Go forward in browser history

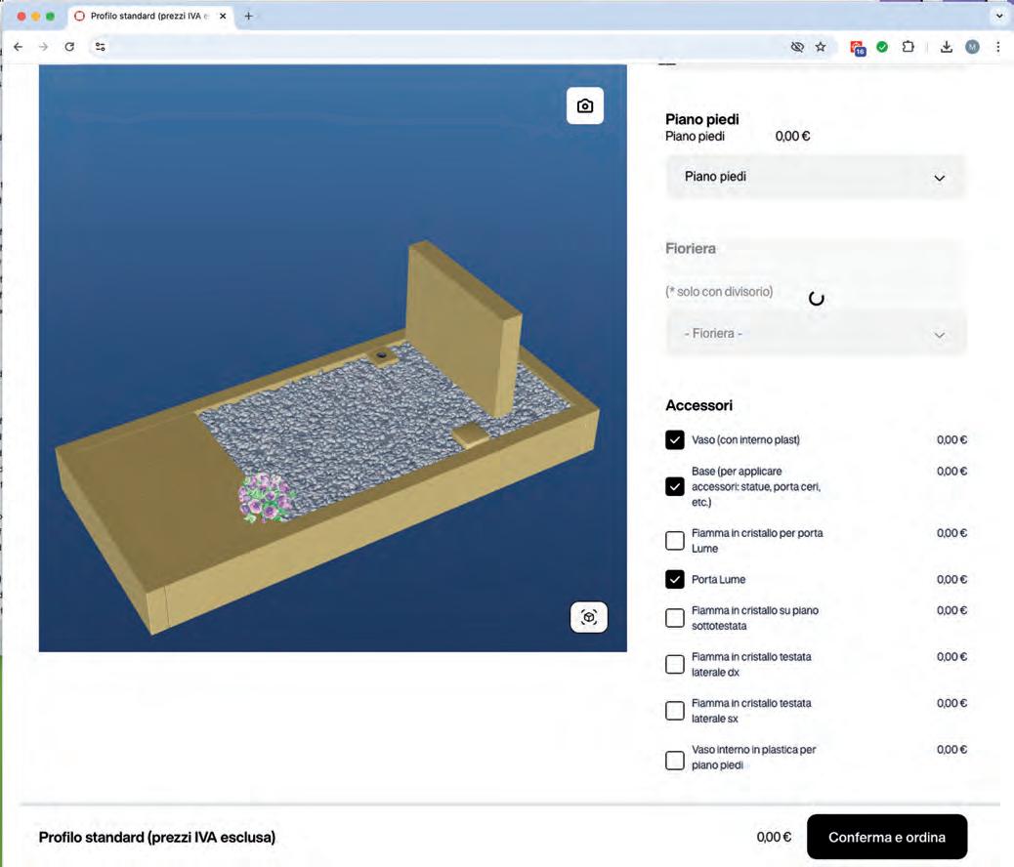point(43,47)
